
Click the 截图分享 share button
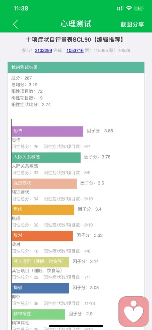coord(132,24)
